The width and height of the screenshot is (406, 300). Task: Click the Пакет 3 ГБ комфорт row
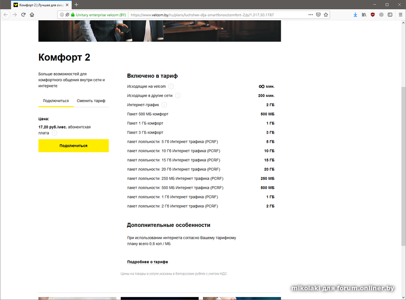(200, 132)
